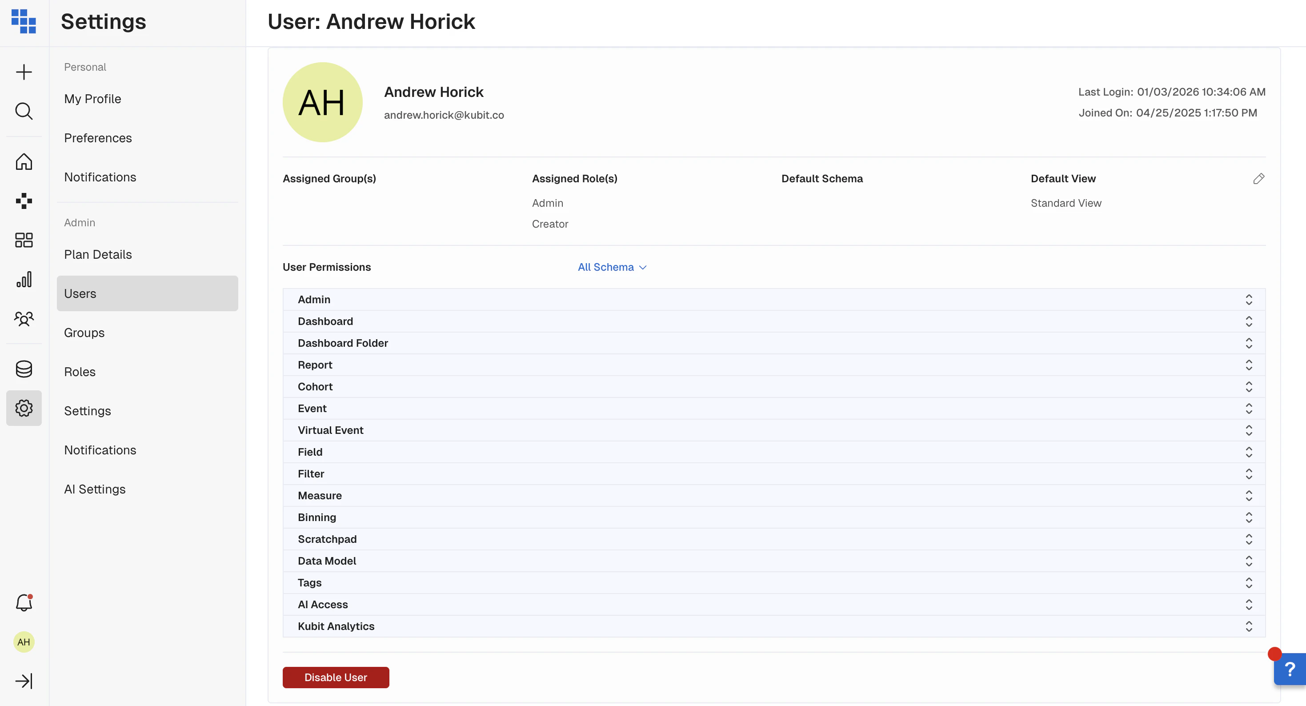
Task: Expand the Kubit Analytics permissions row
Action: click(x=1248, y=626)
